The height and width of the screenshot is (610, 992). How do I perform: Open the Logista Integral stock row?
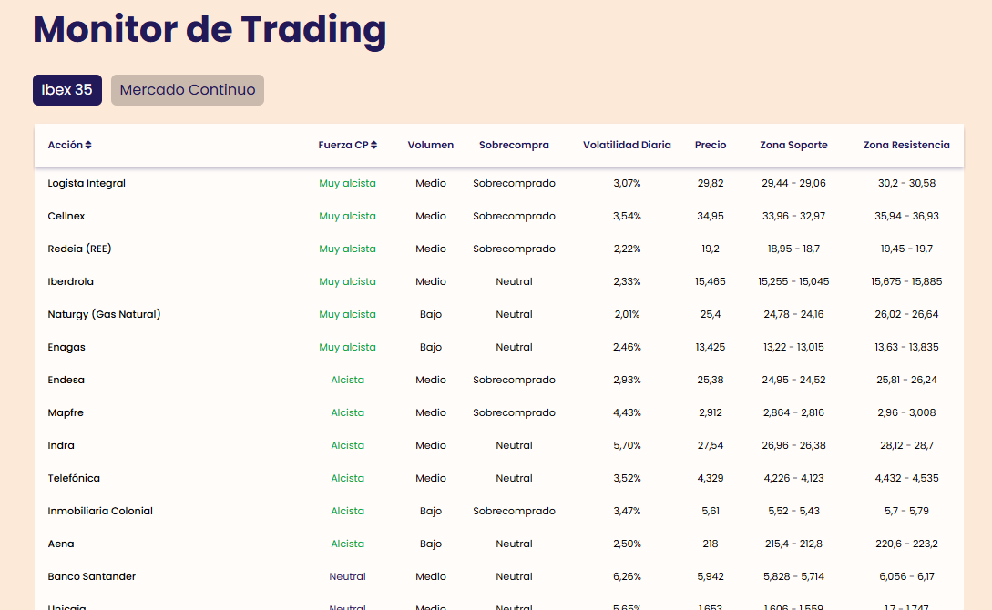point(87,183)
